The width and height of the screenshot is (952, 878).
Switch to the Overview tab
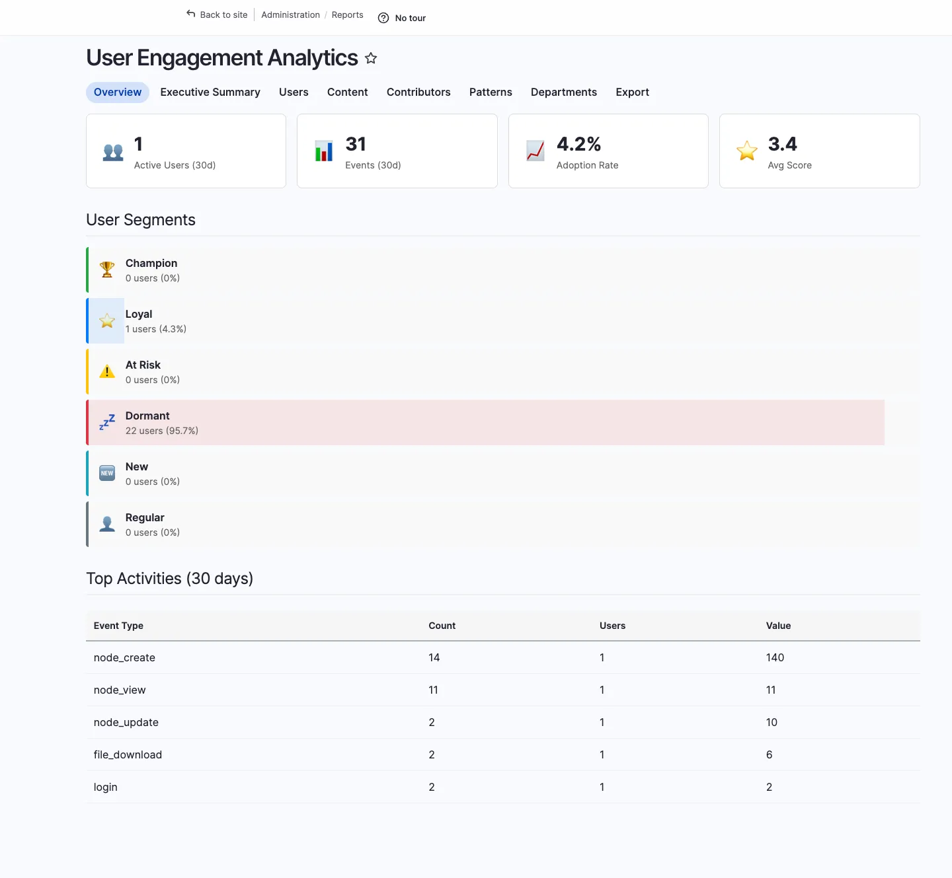(118, 92)
